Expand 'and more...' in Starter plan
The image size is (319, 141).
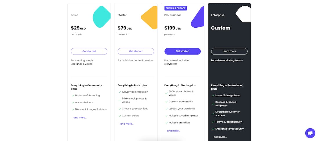(x=127, y=124)
